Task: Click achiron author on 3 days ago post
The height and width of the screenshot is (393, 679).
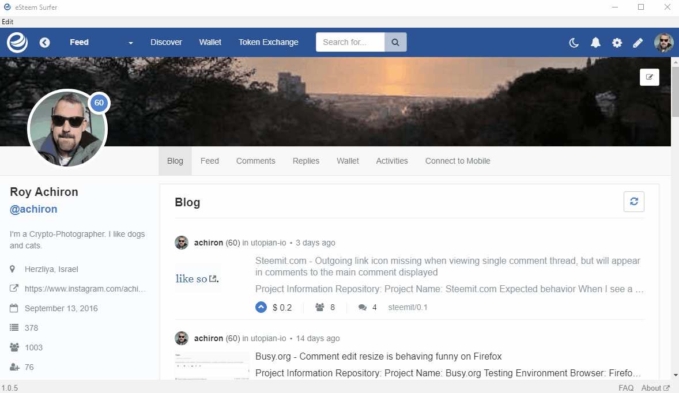Action: tap(208, 243)
